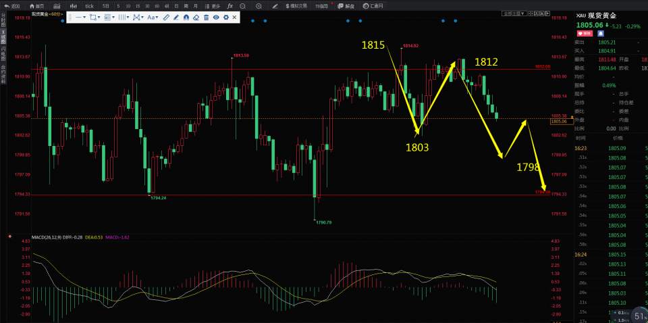Open the dropdown above the chart price axis
This screenshot has width=648, height=323.
pyautogui.click(x=514, y=14)
